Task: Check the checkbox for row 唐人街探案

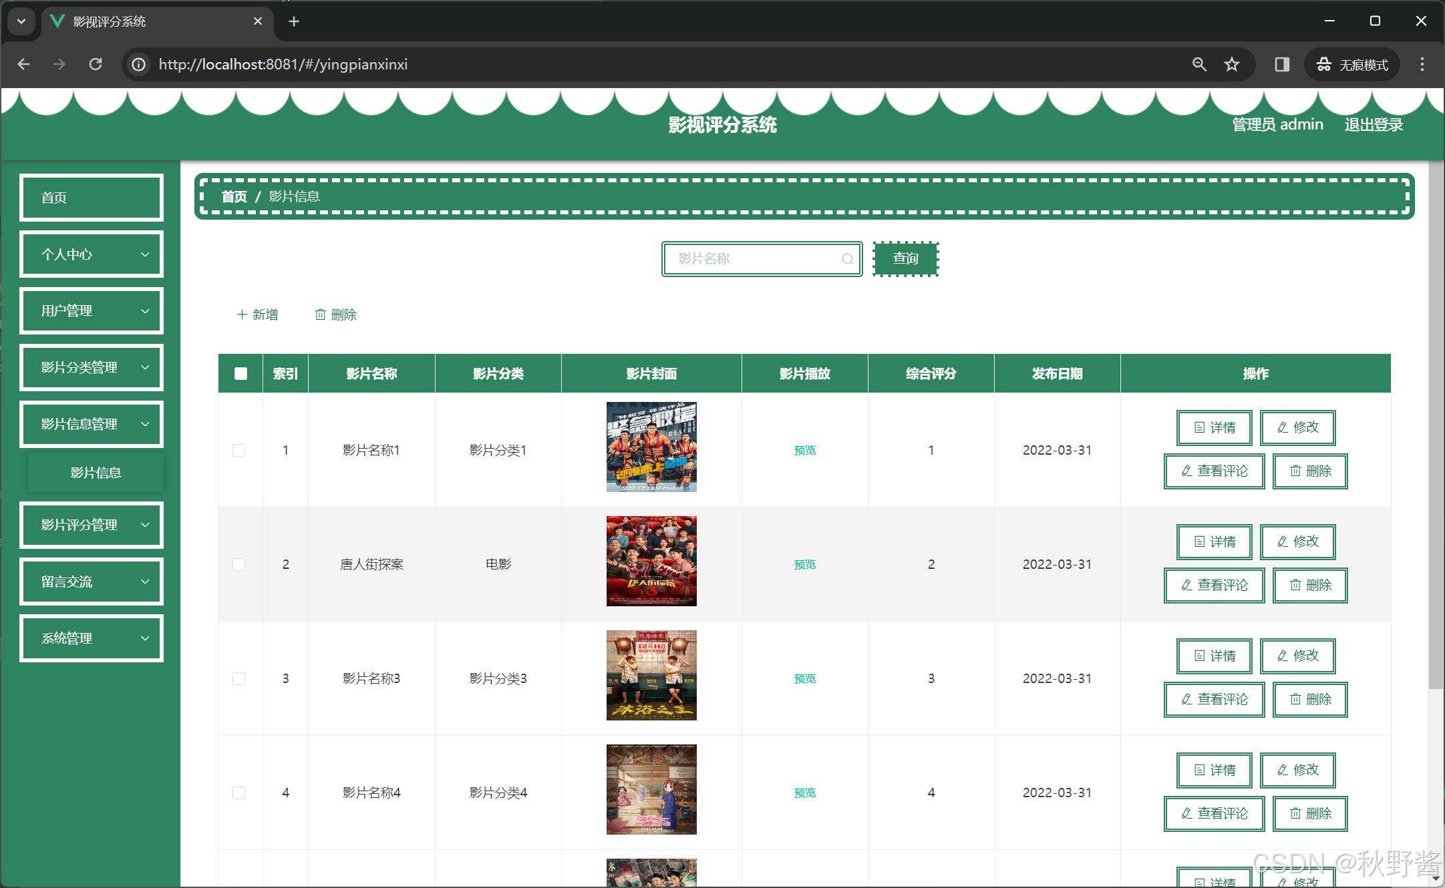Action: 238,564
